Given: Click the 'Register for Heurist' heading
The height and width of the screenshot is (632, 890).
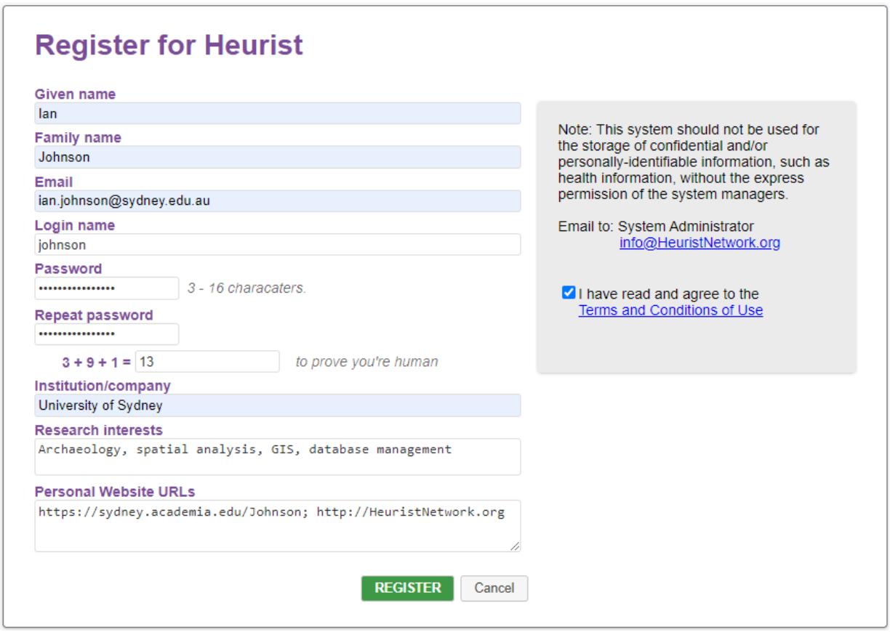Looking at the screenshot, I should coord(169,45).
